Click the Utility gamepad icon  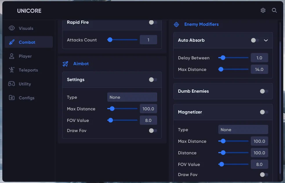[x=12, y=84]
